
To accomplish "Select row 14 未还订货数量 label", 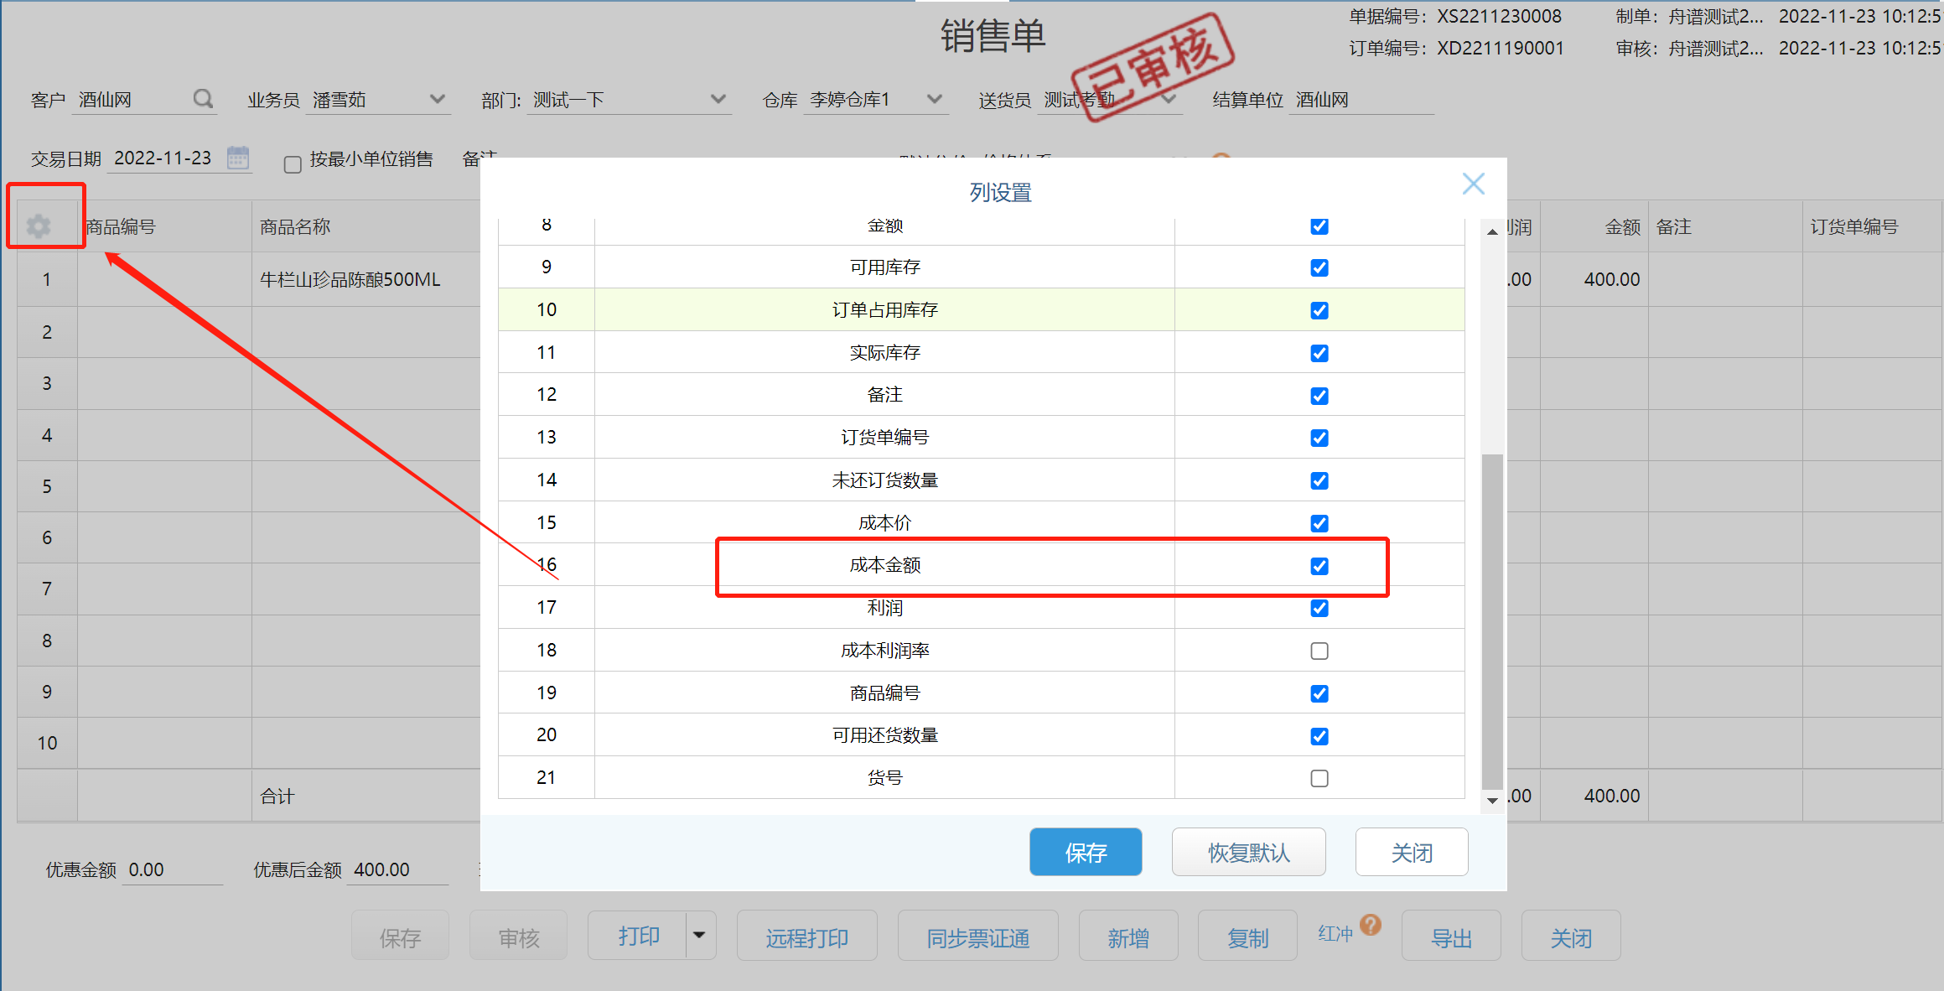I will 884,480.
